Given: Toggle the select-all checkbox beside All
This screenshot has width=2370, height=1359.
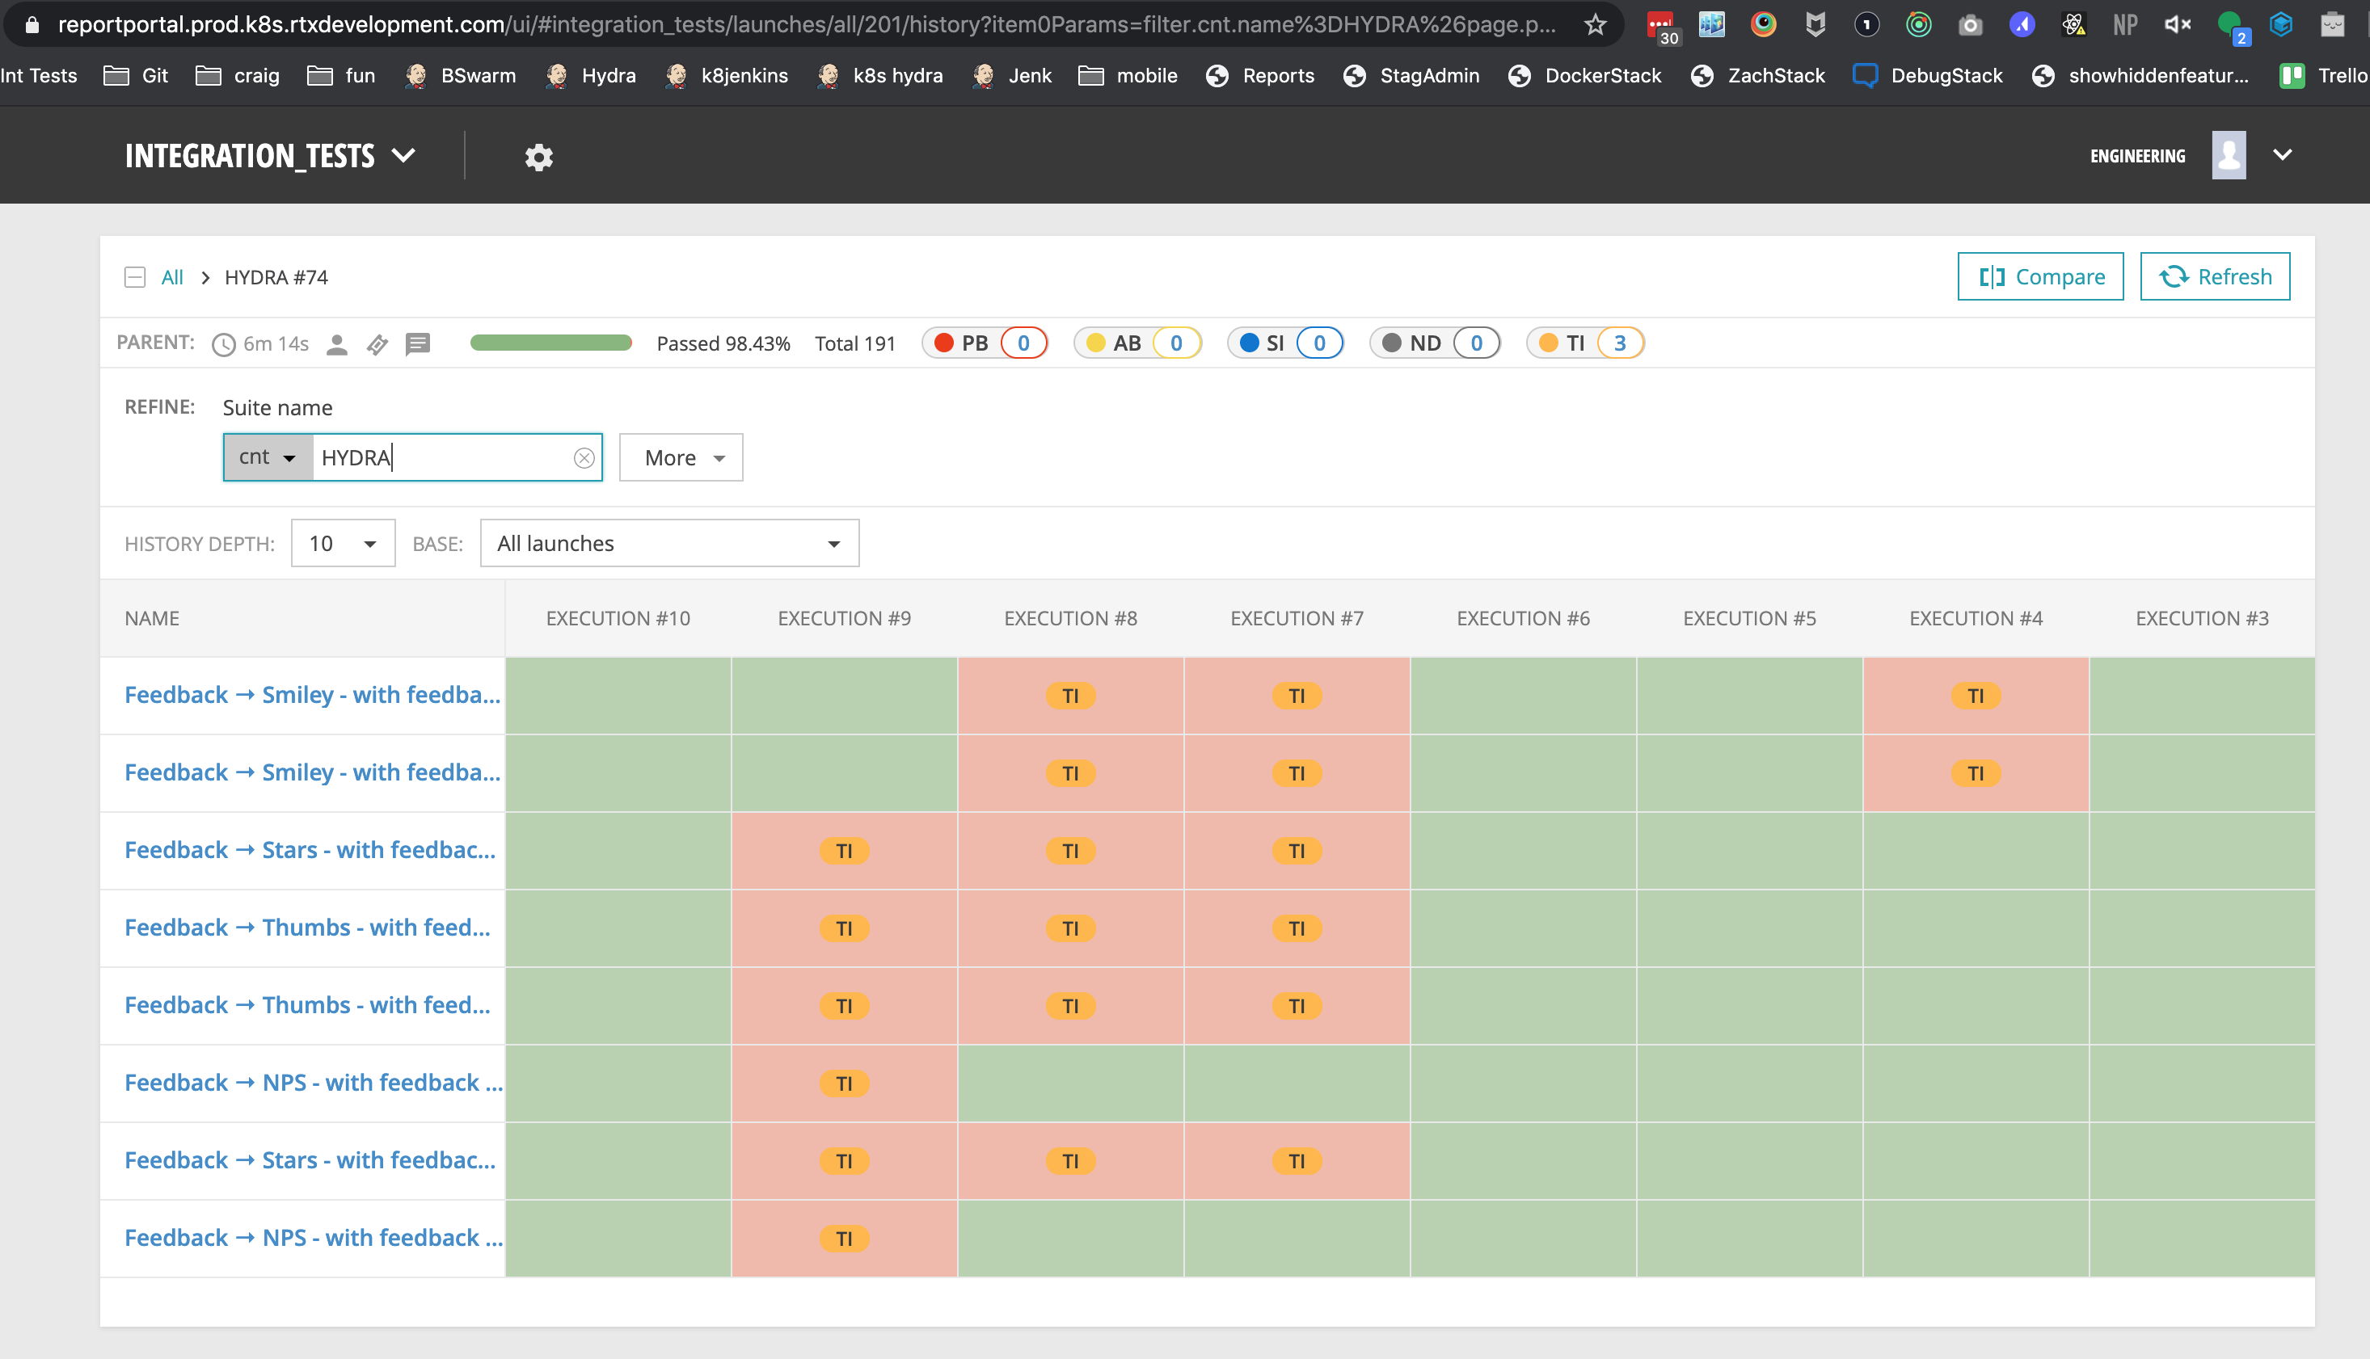Looking at the screenshot, I should [x=134, y=277].
